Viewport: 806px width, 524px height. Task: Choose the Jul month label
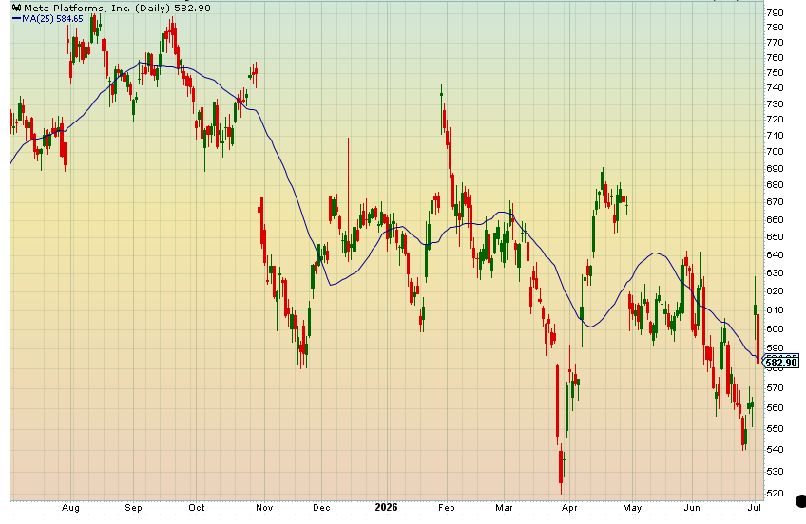click(754, 508)
